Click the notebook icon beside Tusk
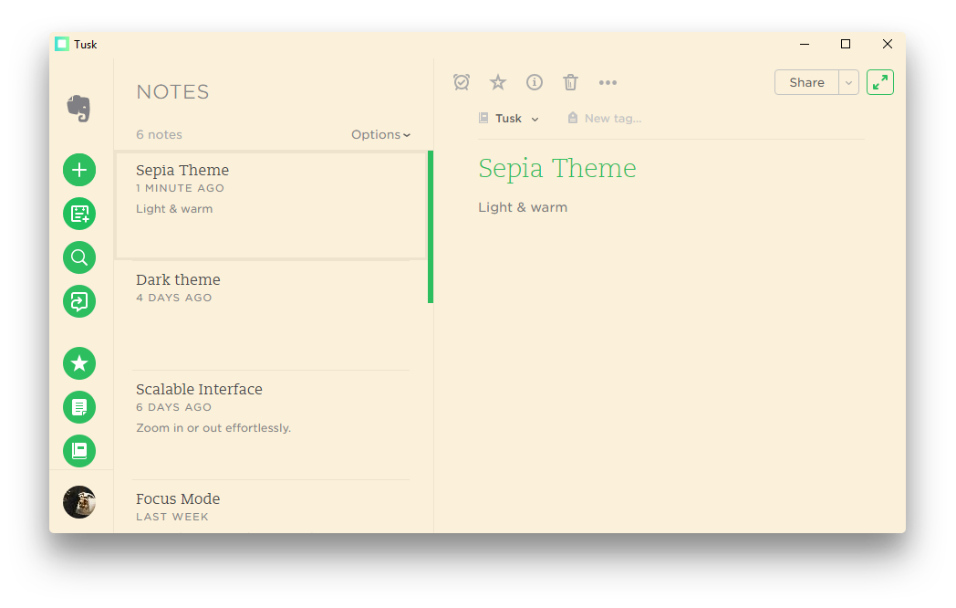The height and width of the screenshot is (608, 956). 483,118
